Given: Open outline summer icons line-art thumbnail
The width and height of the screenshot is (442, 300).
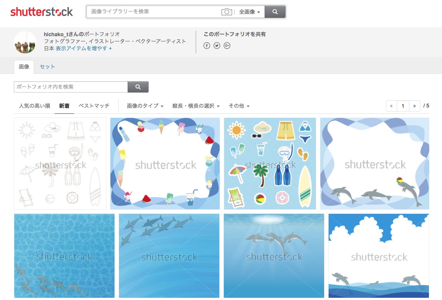Looking at the screenshot, I should (60, 164).
